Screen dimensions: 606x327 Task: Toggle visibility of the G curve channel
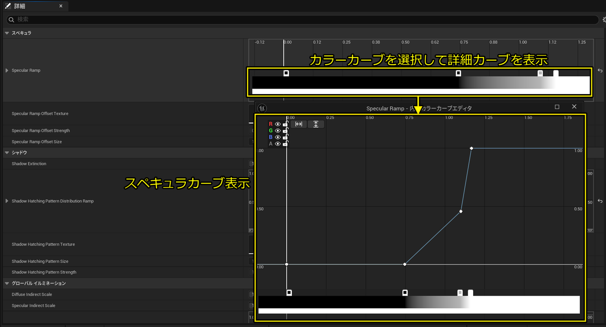coord(278,131)
